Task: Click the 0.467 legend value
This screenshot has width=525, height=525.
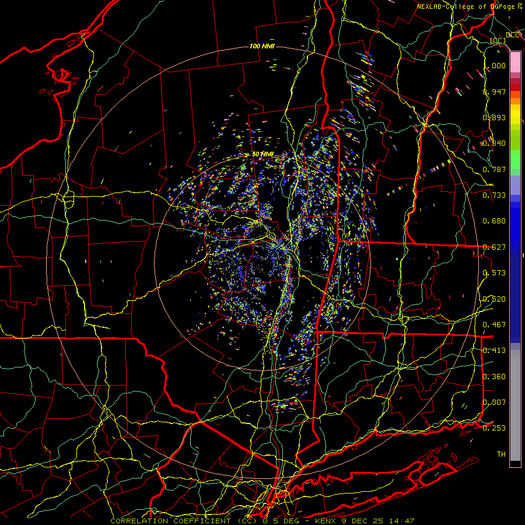Action: pos(494,325)
